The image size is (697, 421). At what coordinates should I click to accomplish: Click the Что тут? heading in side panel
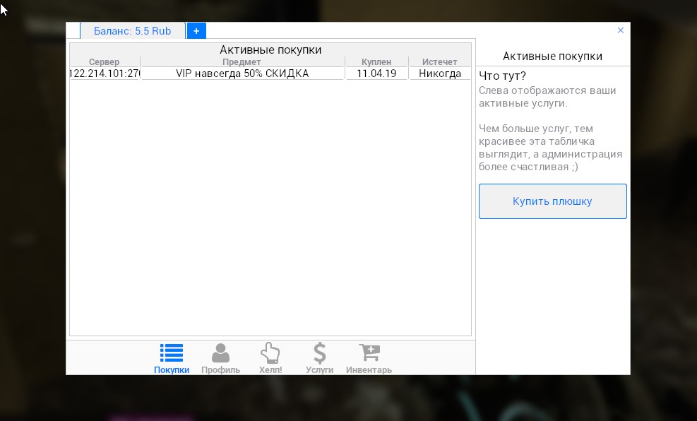coord(502,76)
